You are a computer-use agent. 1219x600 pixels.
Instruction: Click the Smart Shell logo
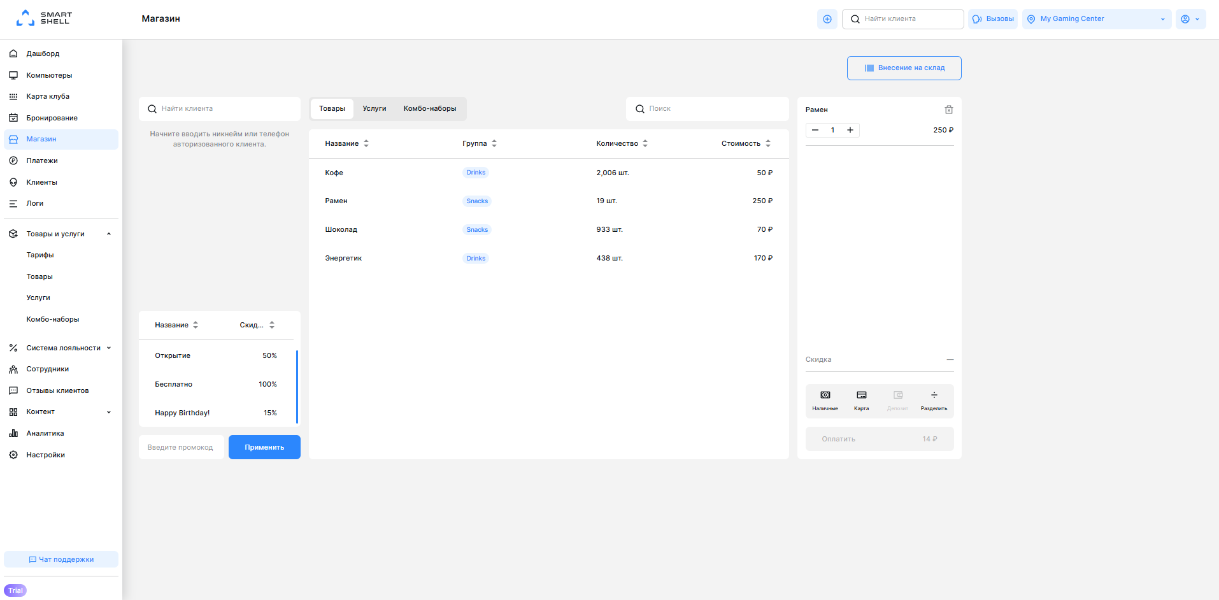[x=44, y=18]
